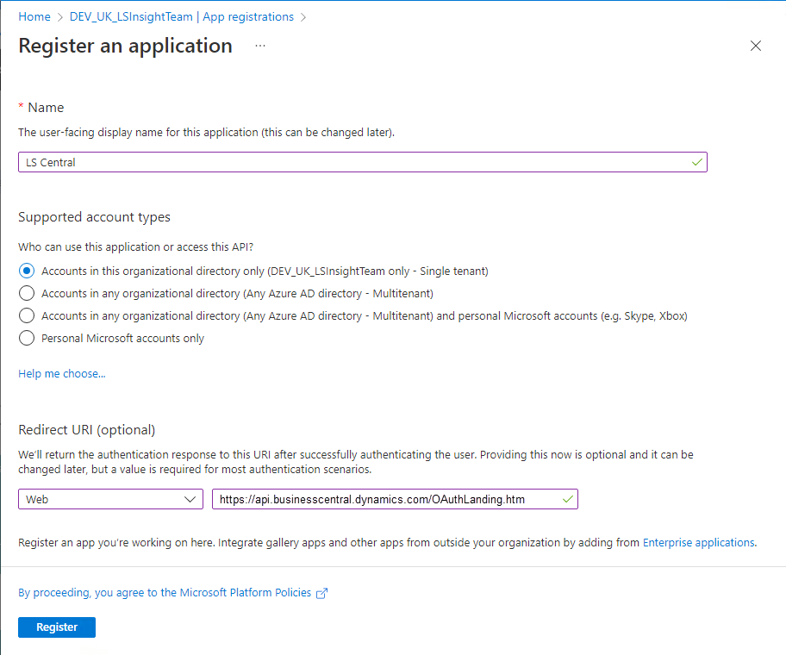Click the Redirect URI text field
Screen dimensions: 786x655
click(x=386, y=499)
